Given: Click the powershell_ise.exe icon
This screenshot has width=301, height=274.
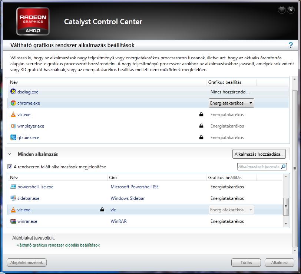Looking at the screenshot, I should click(x=13, y=186).
